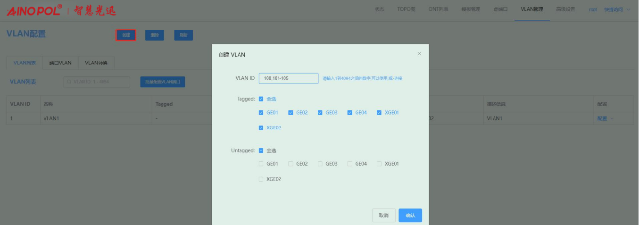Open the TOPO图 menu item
The width and height of the screenshot is (639, 225).
(x=406, y=9)
